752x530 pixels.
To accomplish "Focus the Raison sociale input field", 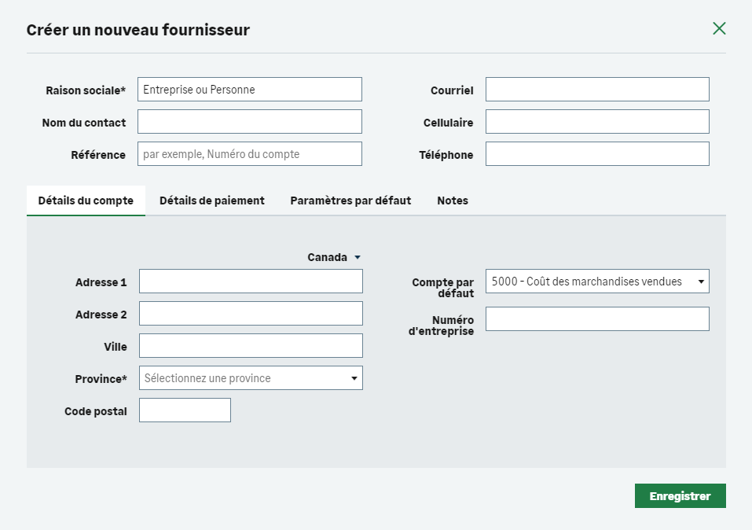I will (250, 90).
